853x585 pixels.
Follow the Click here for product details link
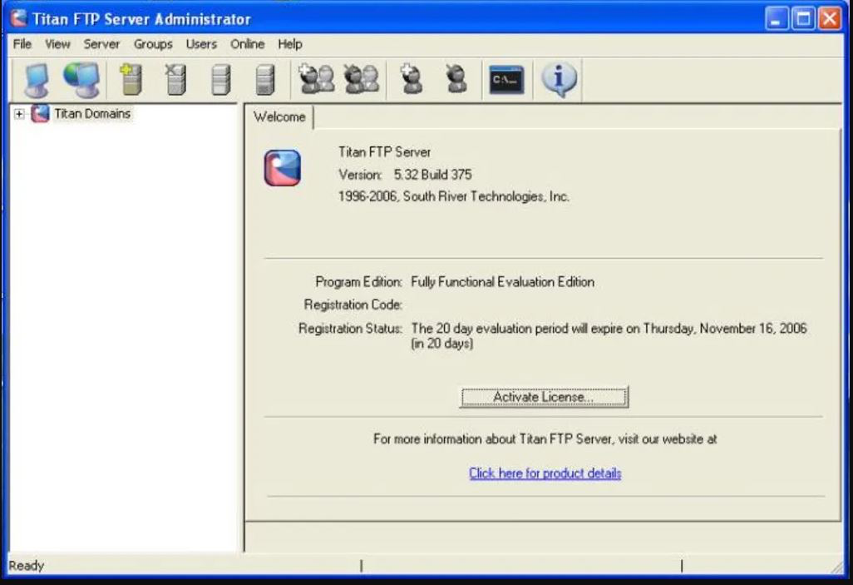click(545, 473)
